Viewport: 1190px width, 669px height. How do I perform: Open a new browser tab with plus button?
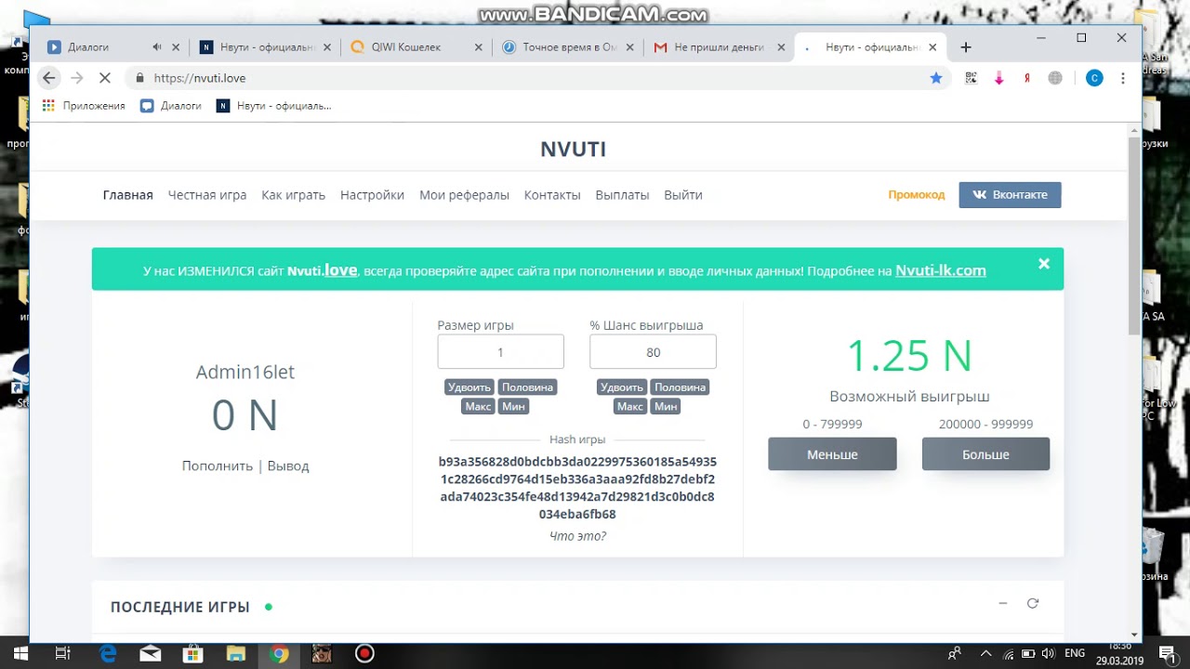(966, 47)
